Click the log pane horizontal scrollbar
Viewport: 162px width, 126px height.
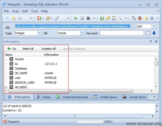75,116
